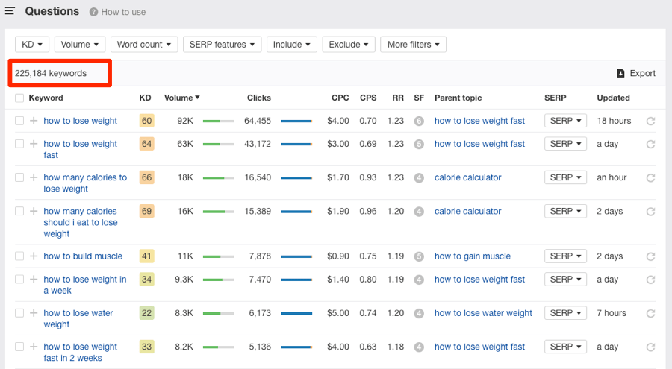The width and height of the screenshot is (672, 369).
Task: Click the Export download icon
Action: 620,73
